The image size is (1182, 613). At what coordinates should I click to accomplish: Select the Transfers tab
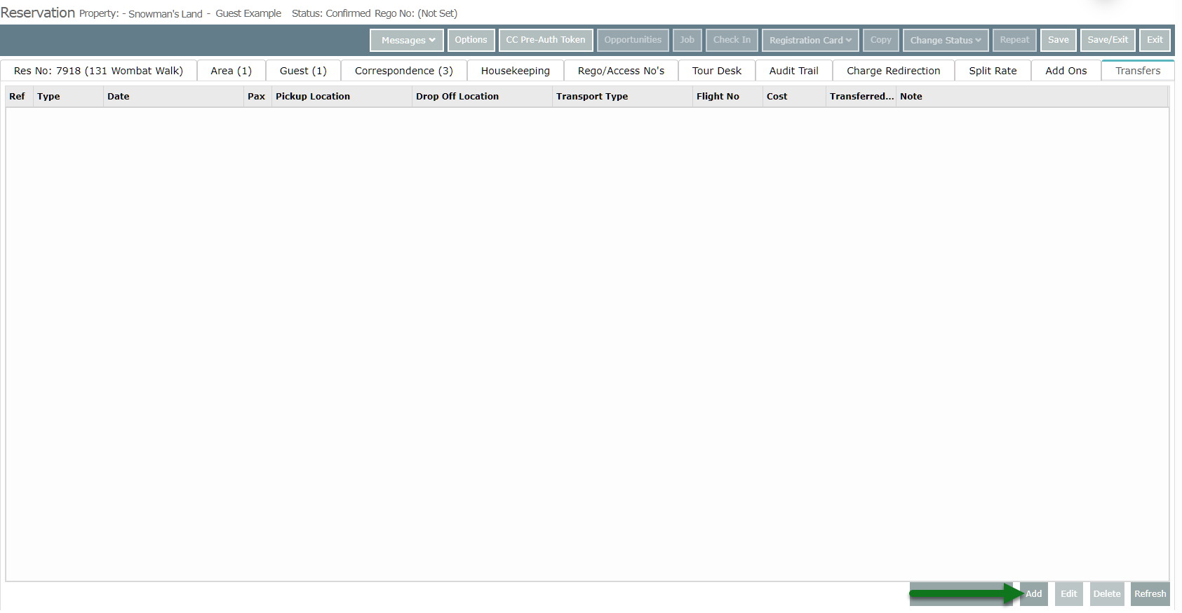pyautogui.click(x=1138, y=71)
